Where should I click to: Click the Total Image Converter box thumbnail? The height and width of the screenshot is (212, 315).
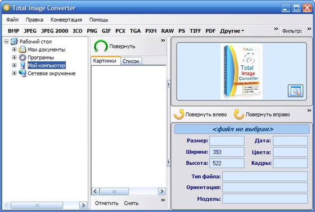point(241,71)
